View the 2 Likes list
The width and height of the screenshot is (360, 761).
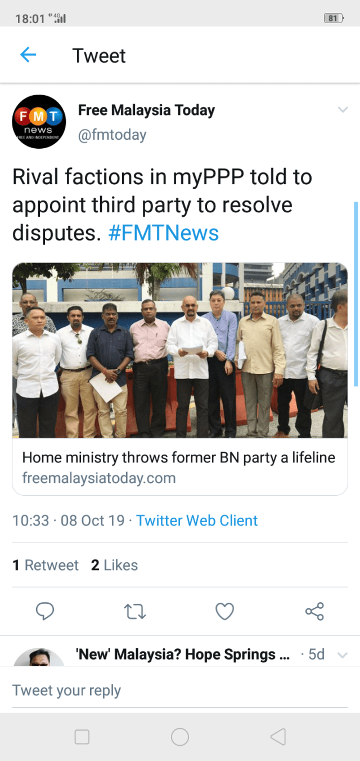pos(114,565)
